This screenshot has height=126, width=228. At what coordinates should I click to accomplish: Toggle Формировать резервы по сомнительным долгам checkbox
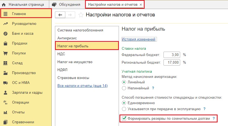(124, 118)
